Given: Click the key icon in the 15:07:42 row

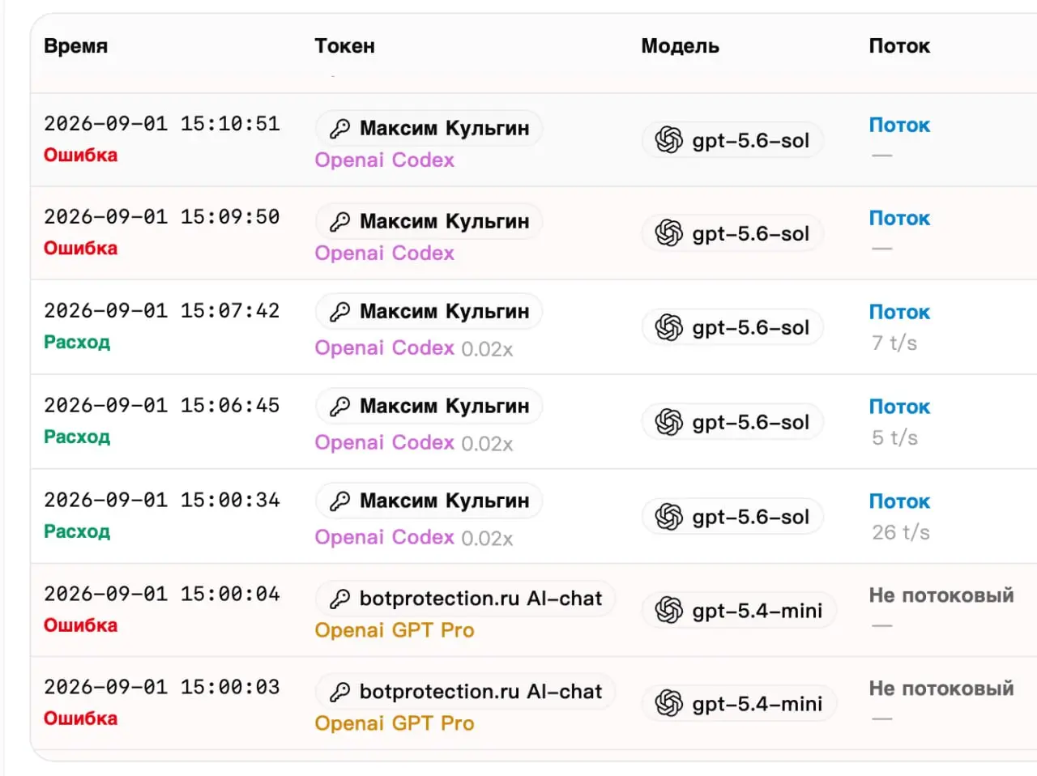Looking at the screenshot, I should [x=340, y=312].
